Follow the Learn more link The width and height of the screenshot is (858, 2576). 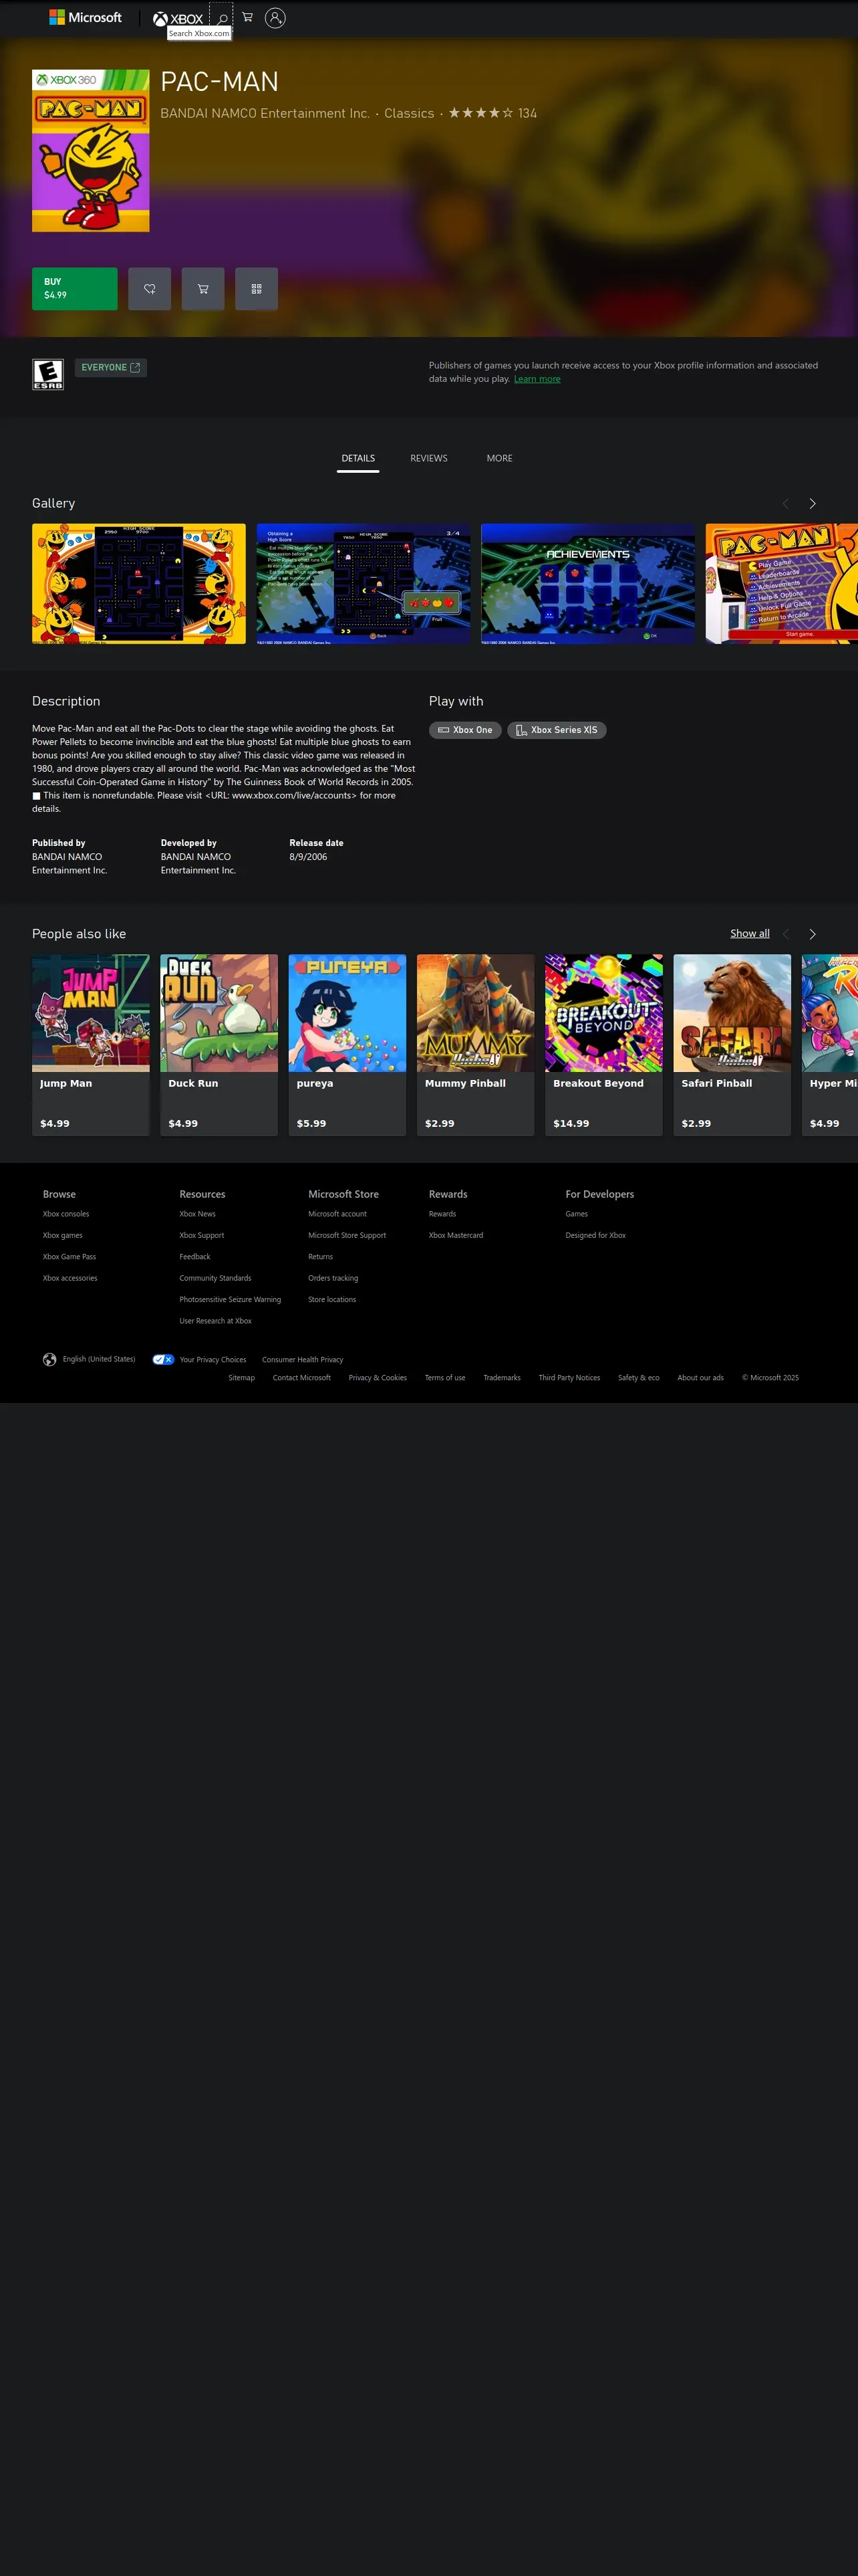[x=537, y=379]
